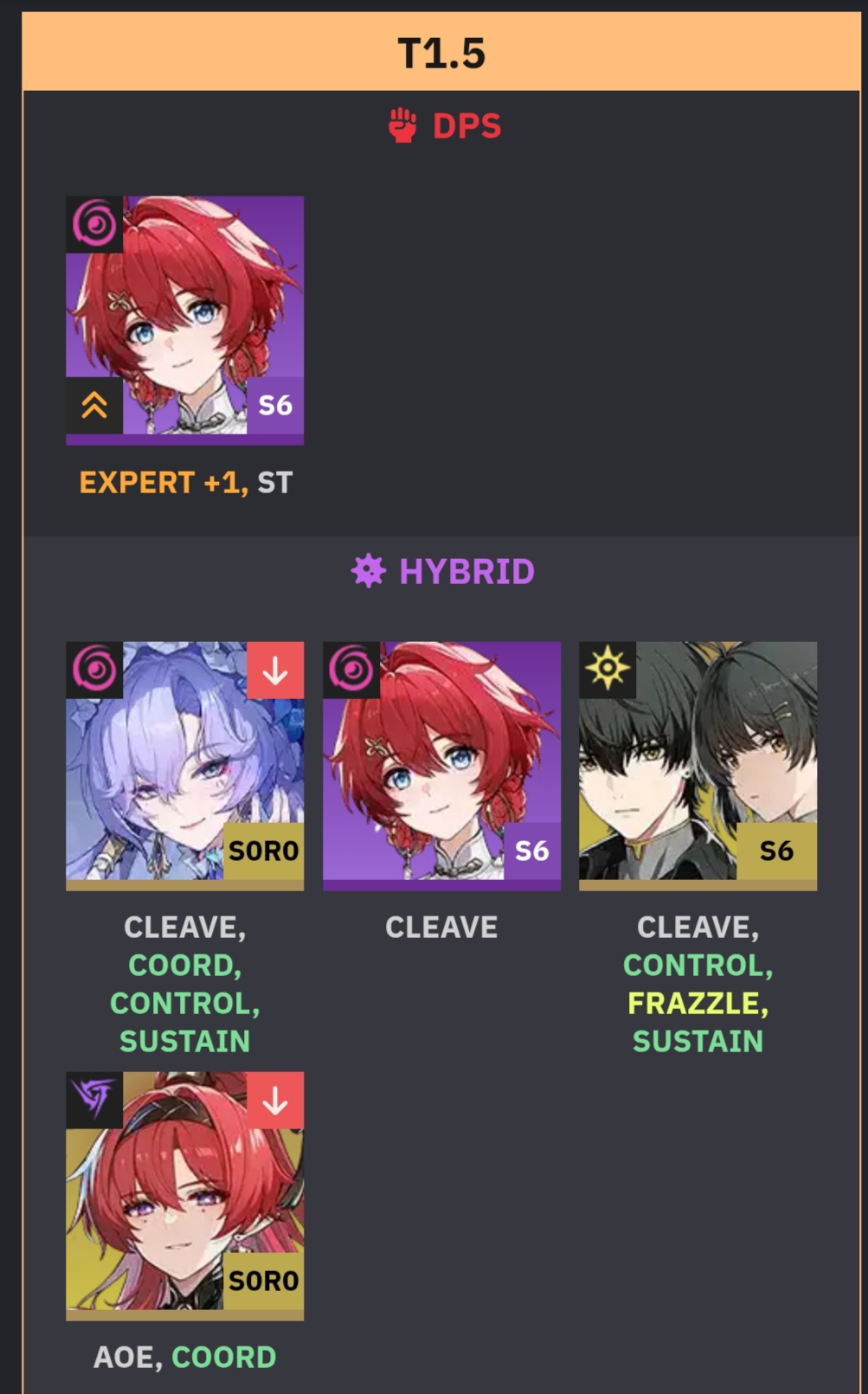Viewport: 868px width, 1394px height.
Task: Click the orange double-chevron up rating icon
Action: [94, 405]
